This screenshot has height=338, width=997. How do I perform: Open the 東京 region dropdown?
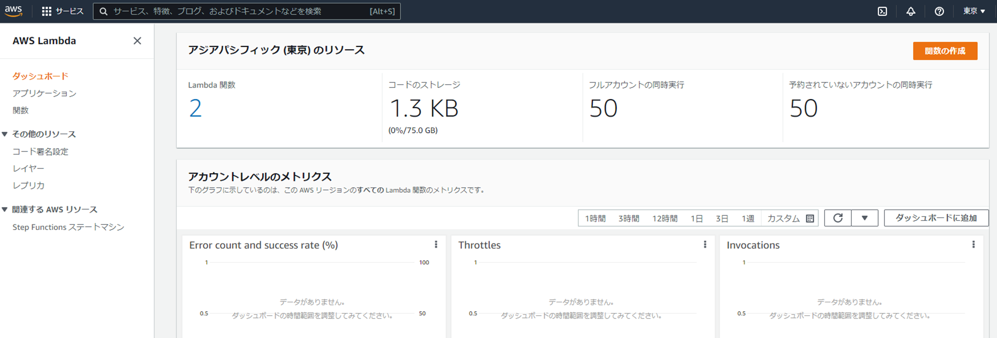[973, 11]
